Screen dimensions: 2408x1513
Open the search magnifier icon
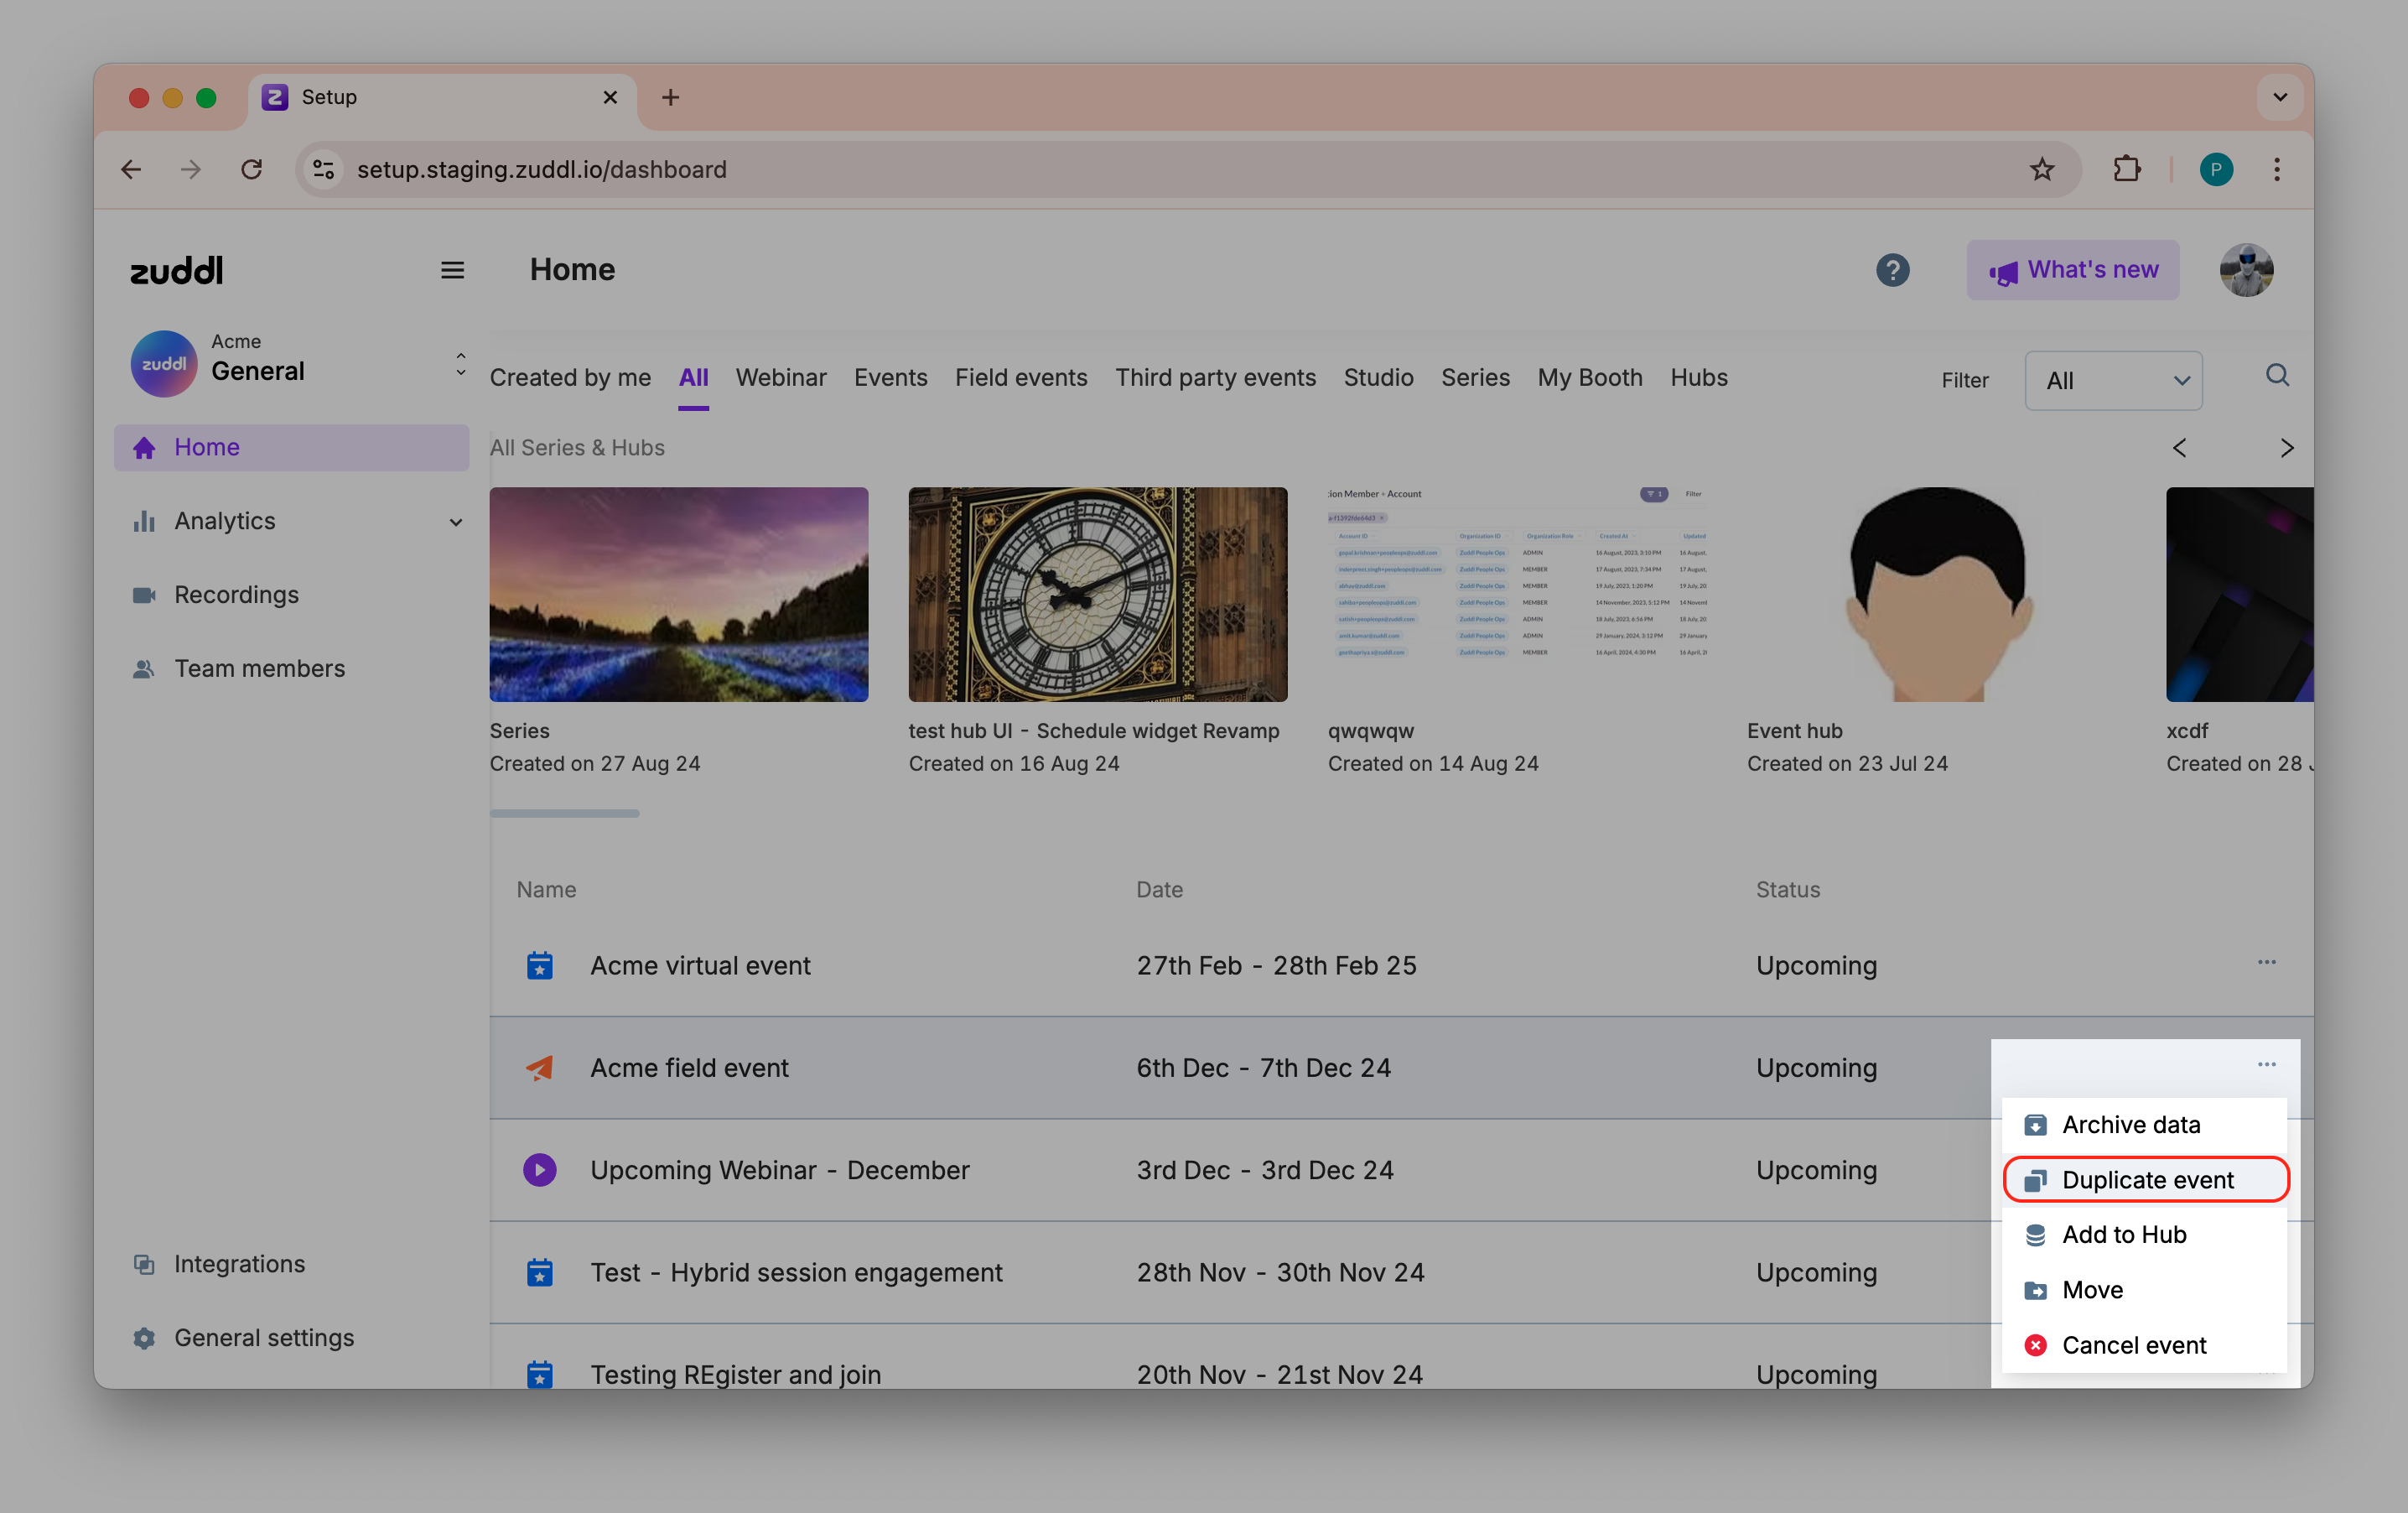pos(2277,376)
